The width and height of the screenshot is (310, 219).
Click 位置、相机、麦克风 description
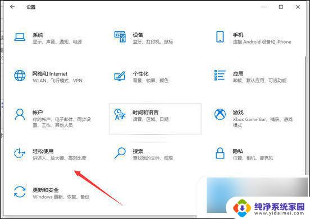tap(253, 158)
